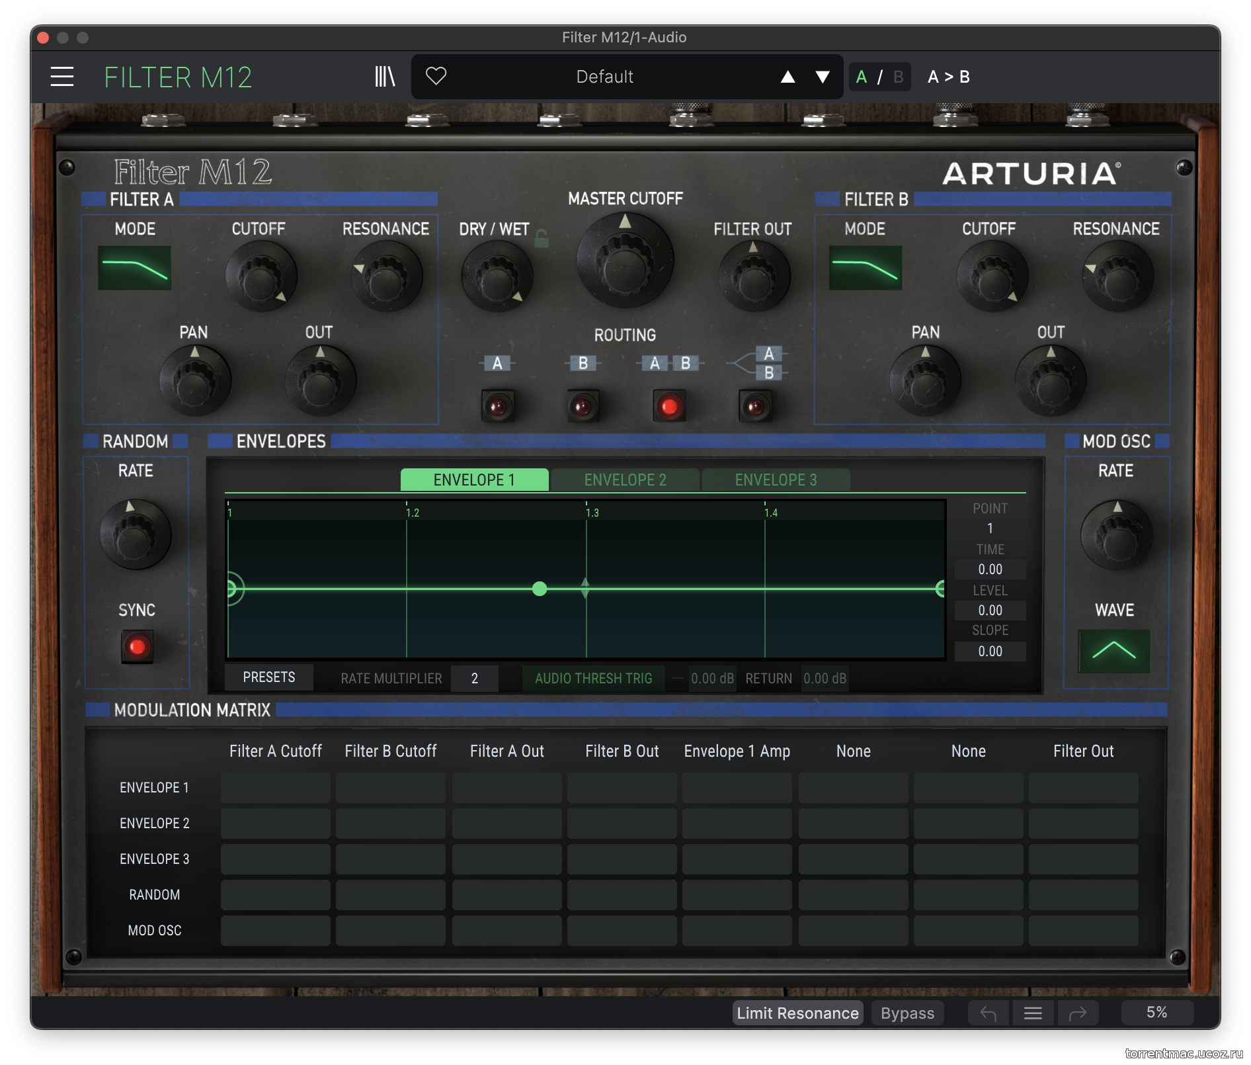1251x1065 pixels.
Task: Open the edit history list icon
Action: click(x=1033, y=1013)
